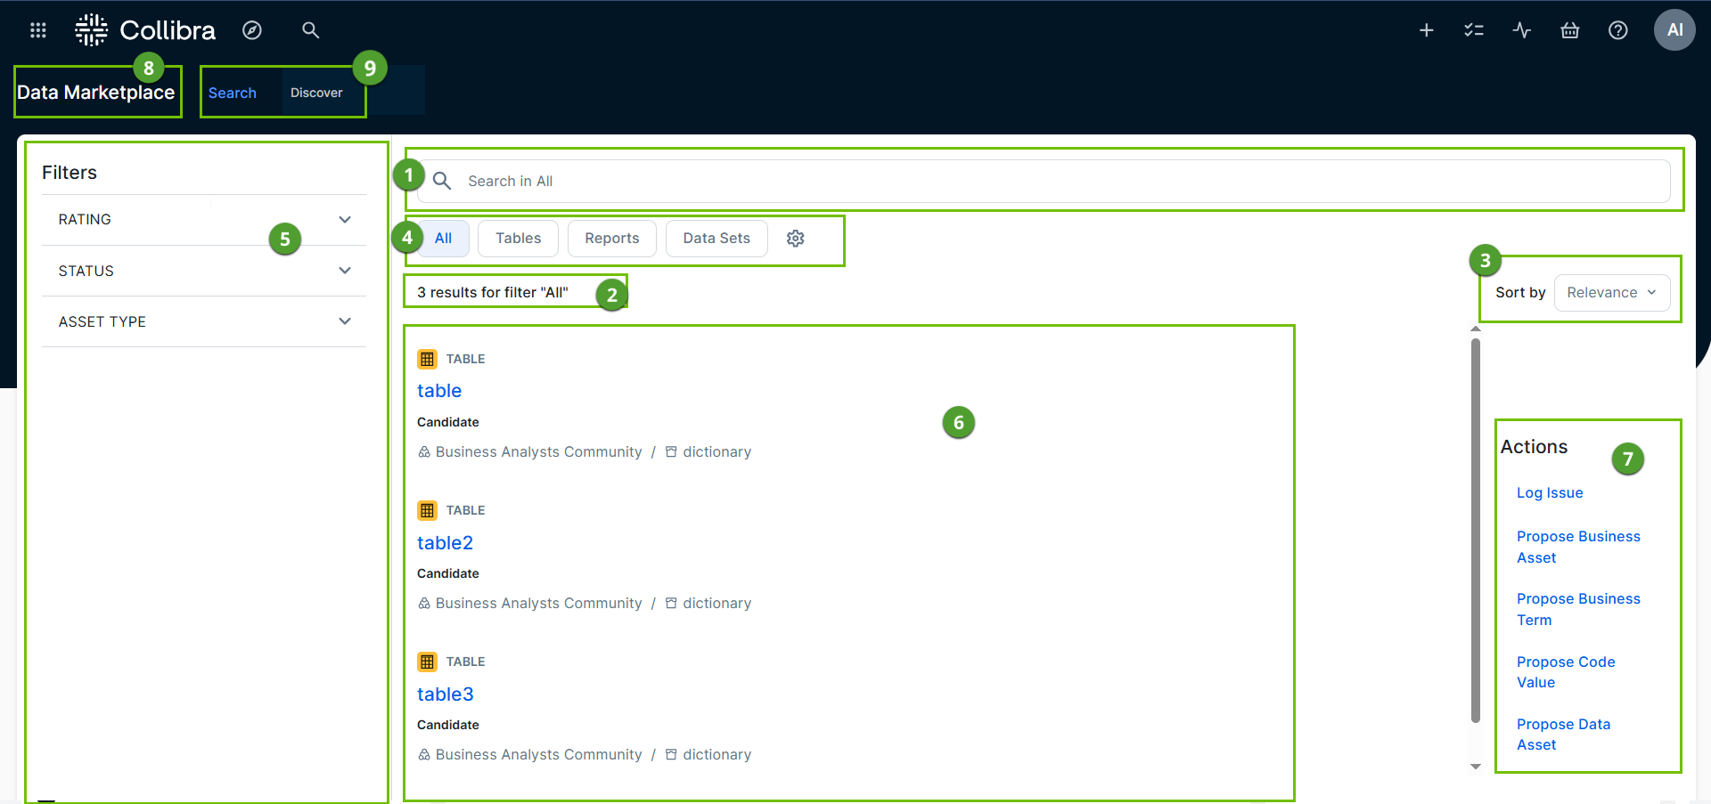Click the Log Issue action link
The width and height of the screenshot is (1711, 804).
[x=1550, y=493]
